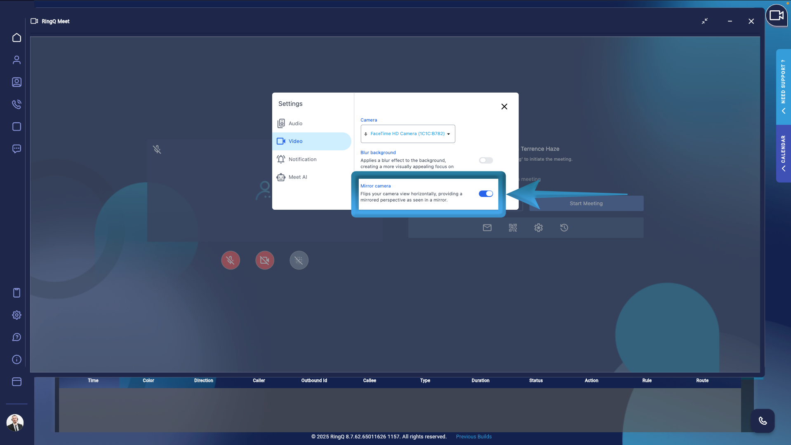Open the FaceTime HD Camera dropdown

pos(407,134)
